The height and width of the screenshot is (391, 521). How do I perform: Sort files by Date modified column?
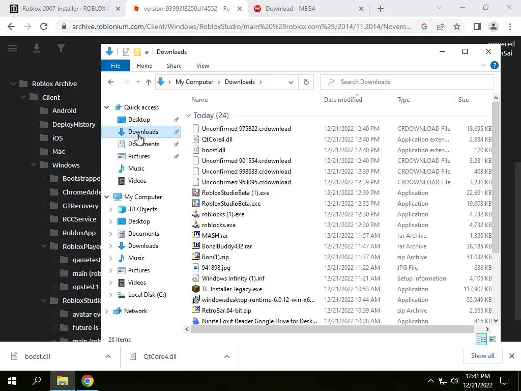tap(343, 99)
